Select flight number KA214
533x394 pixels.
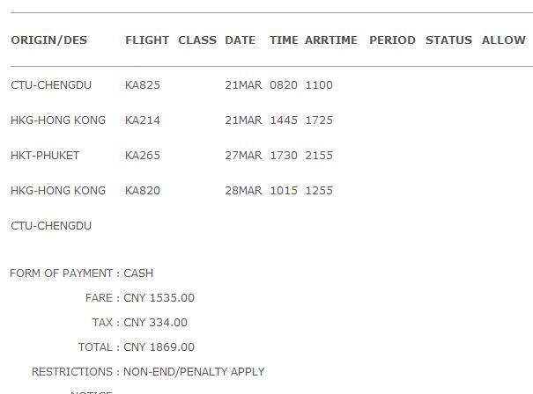click(x=143, y=120)
